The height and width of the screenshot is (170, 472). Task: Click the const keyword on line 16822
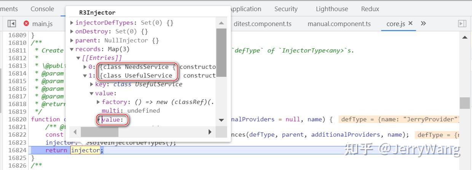pos(54,135)
